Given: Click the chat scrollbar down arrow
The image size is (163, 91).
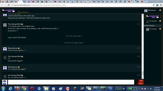Looking at the screenshot, I should (143, 78).
